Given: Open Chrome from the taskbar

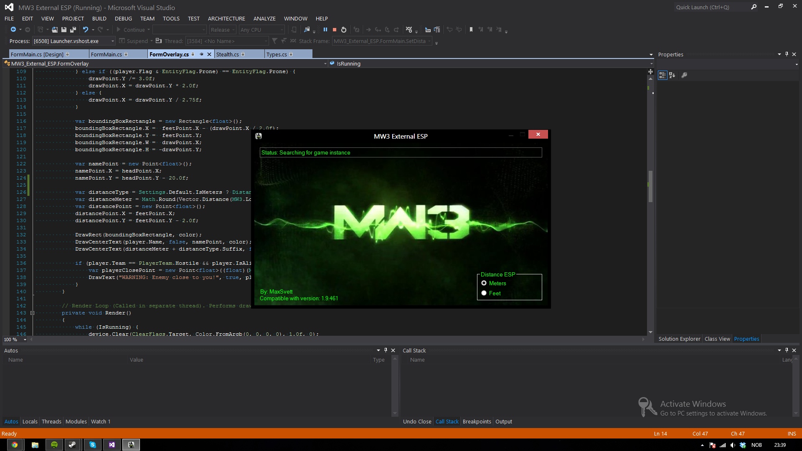Looking at the screenshot, I should (x=15, y=445).
